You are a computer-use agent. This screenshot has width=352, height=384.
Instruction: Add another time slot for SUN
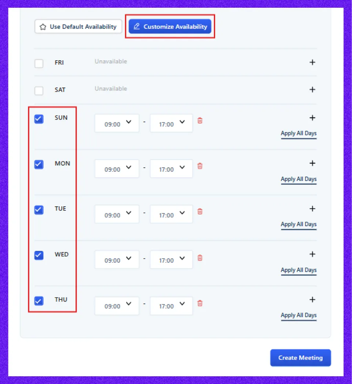click(312, 118)
